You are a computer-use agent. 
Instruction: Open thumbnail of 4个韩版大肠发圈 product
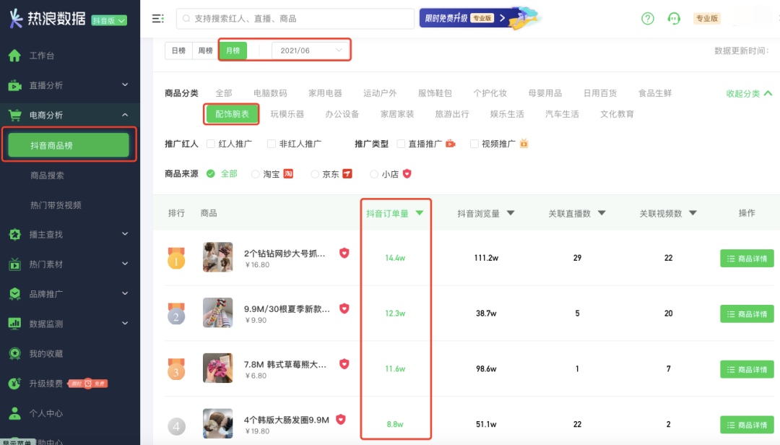[217, 423]
